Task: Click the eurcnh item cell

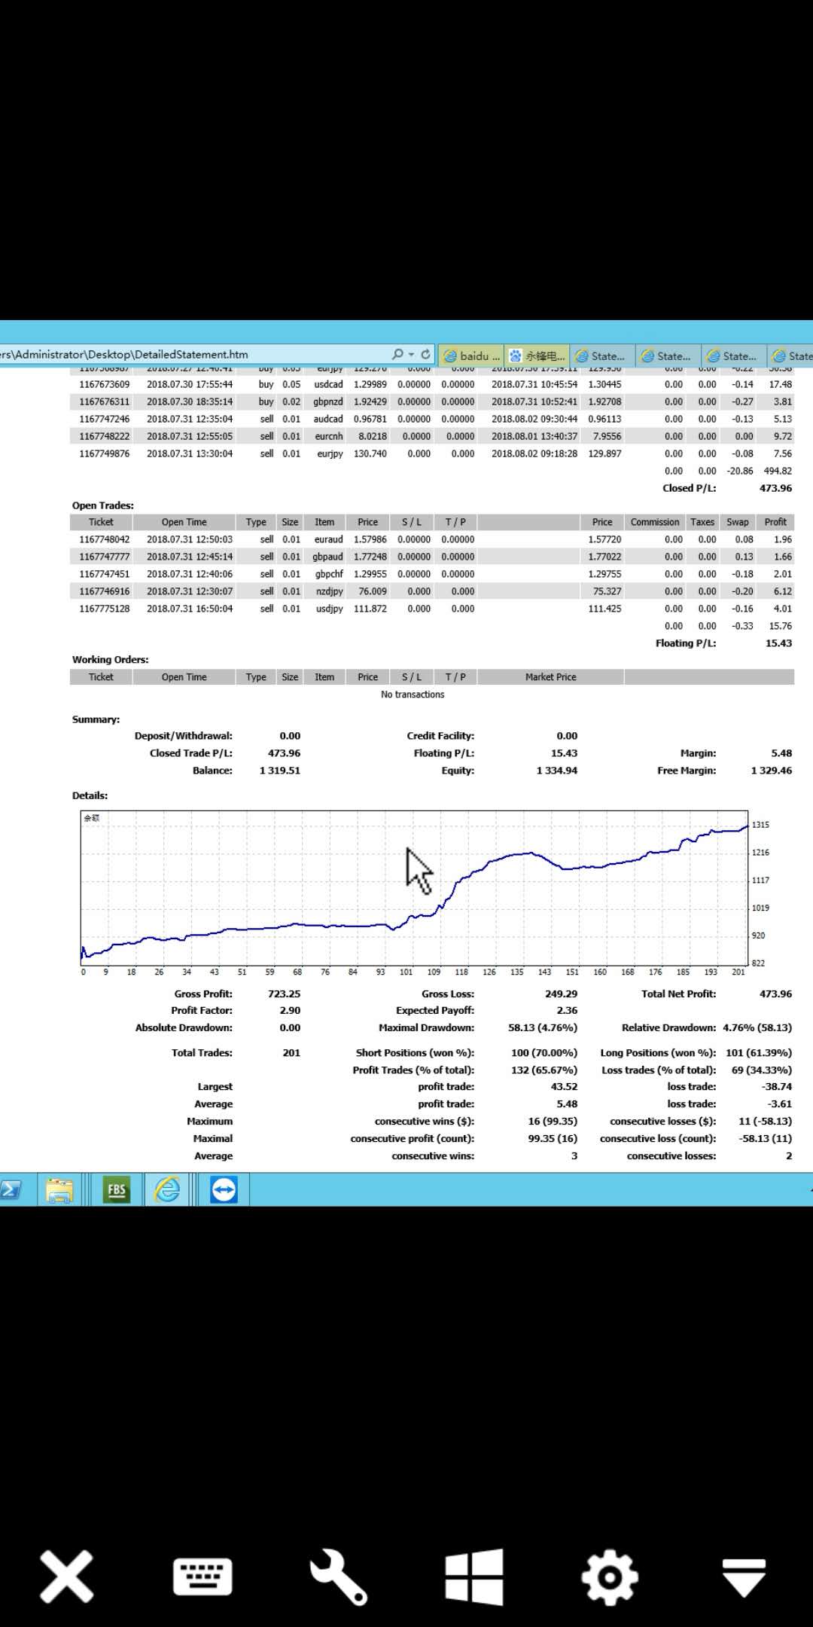Action: tap(329, 436)
